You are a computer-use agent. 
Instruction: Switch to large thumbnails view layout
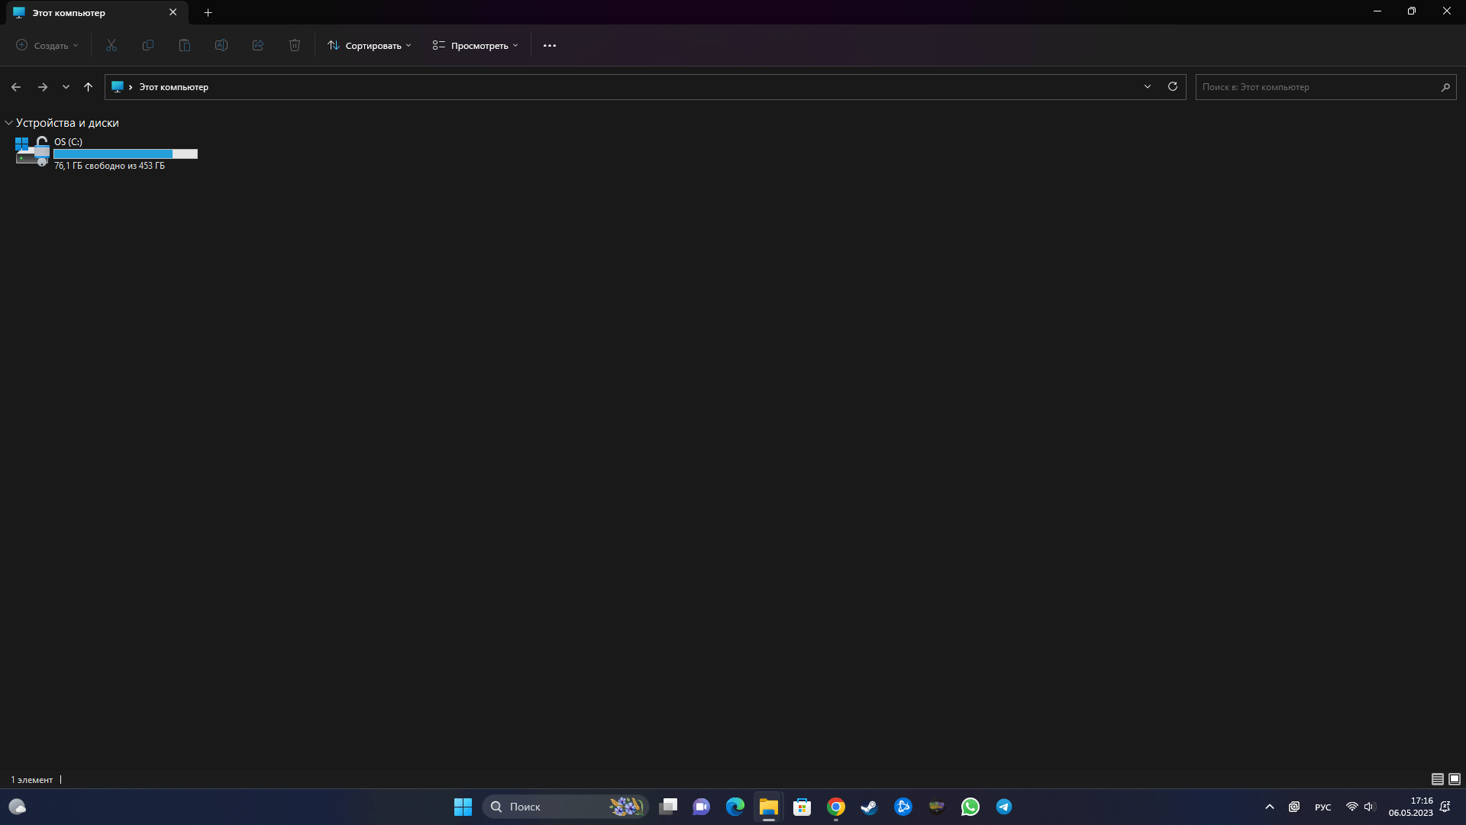1455,779
